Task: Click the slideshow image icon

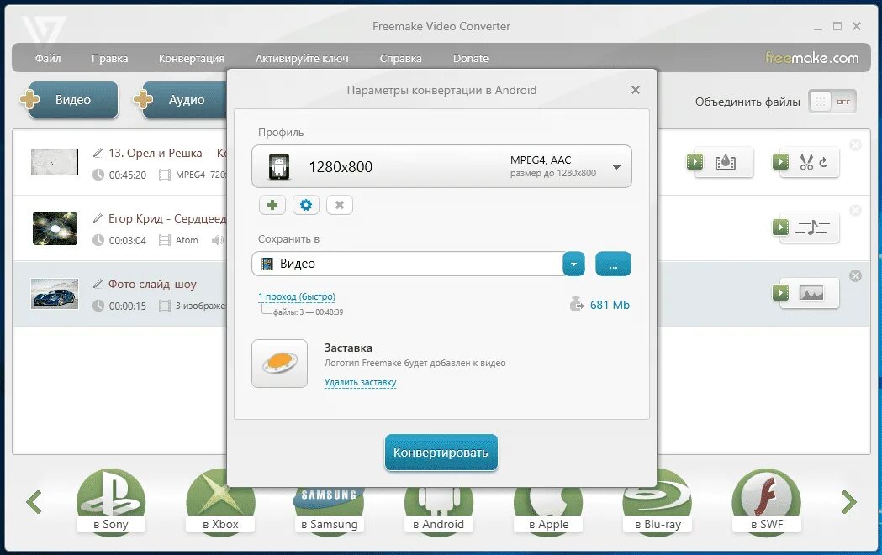Action: pyautogui.click(x=813, y=294)
